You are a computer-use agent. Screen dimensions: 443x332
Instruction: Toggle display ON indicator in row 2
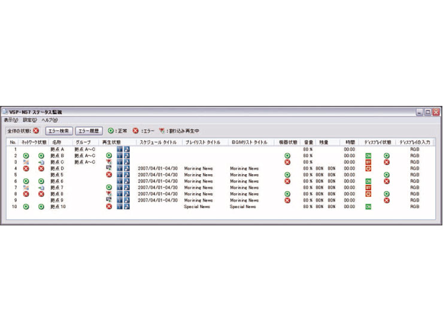(x=368, y=156)
